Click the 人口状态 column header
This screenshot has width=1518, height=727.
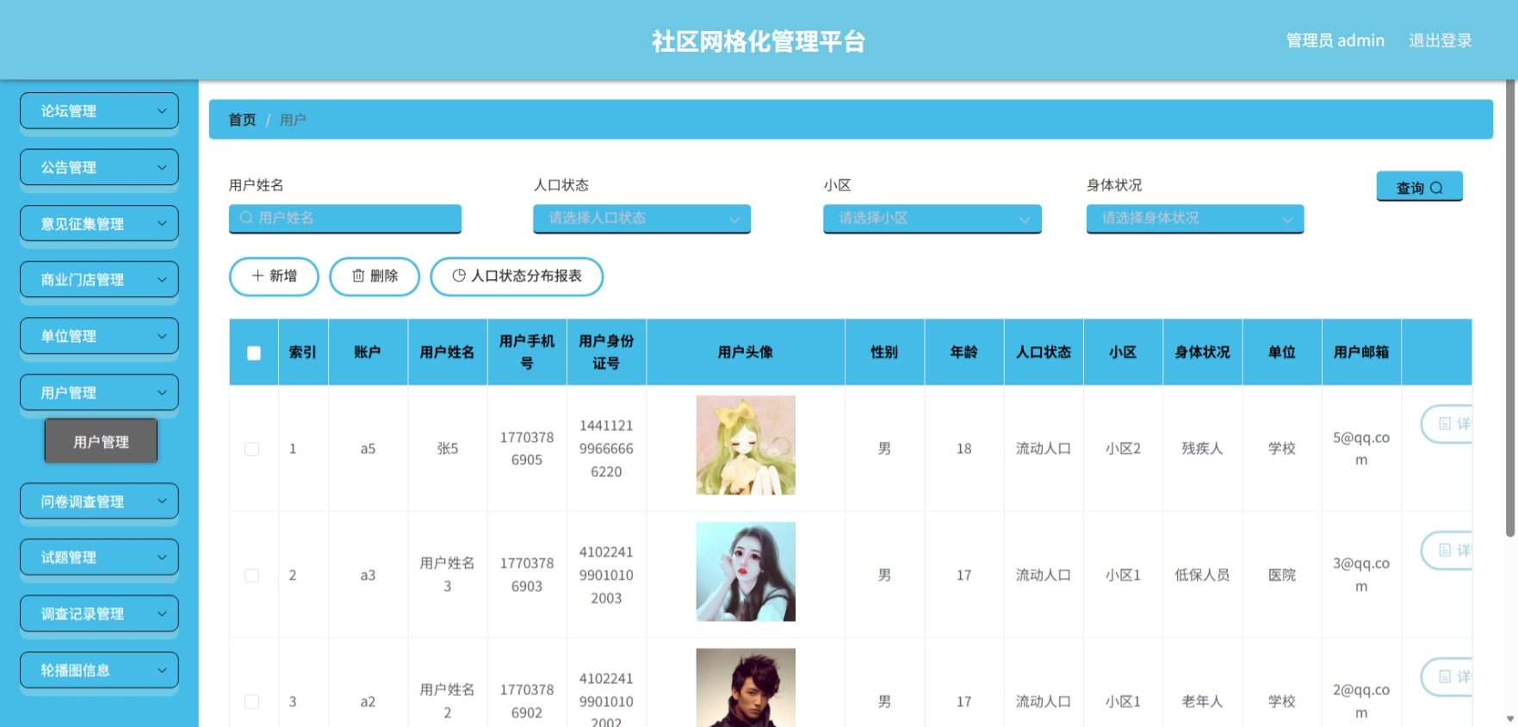(x=1044, y=352)
